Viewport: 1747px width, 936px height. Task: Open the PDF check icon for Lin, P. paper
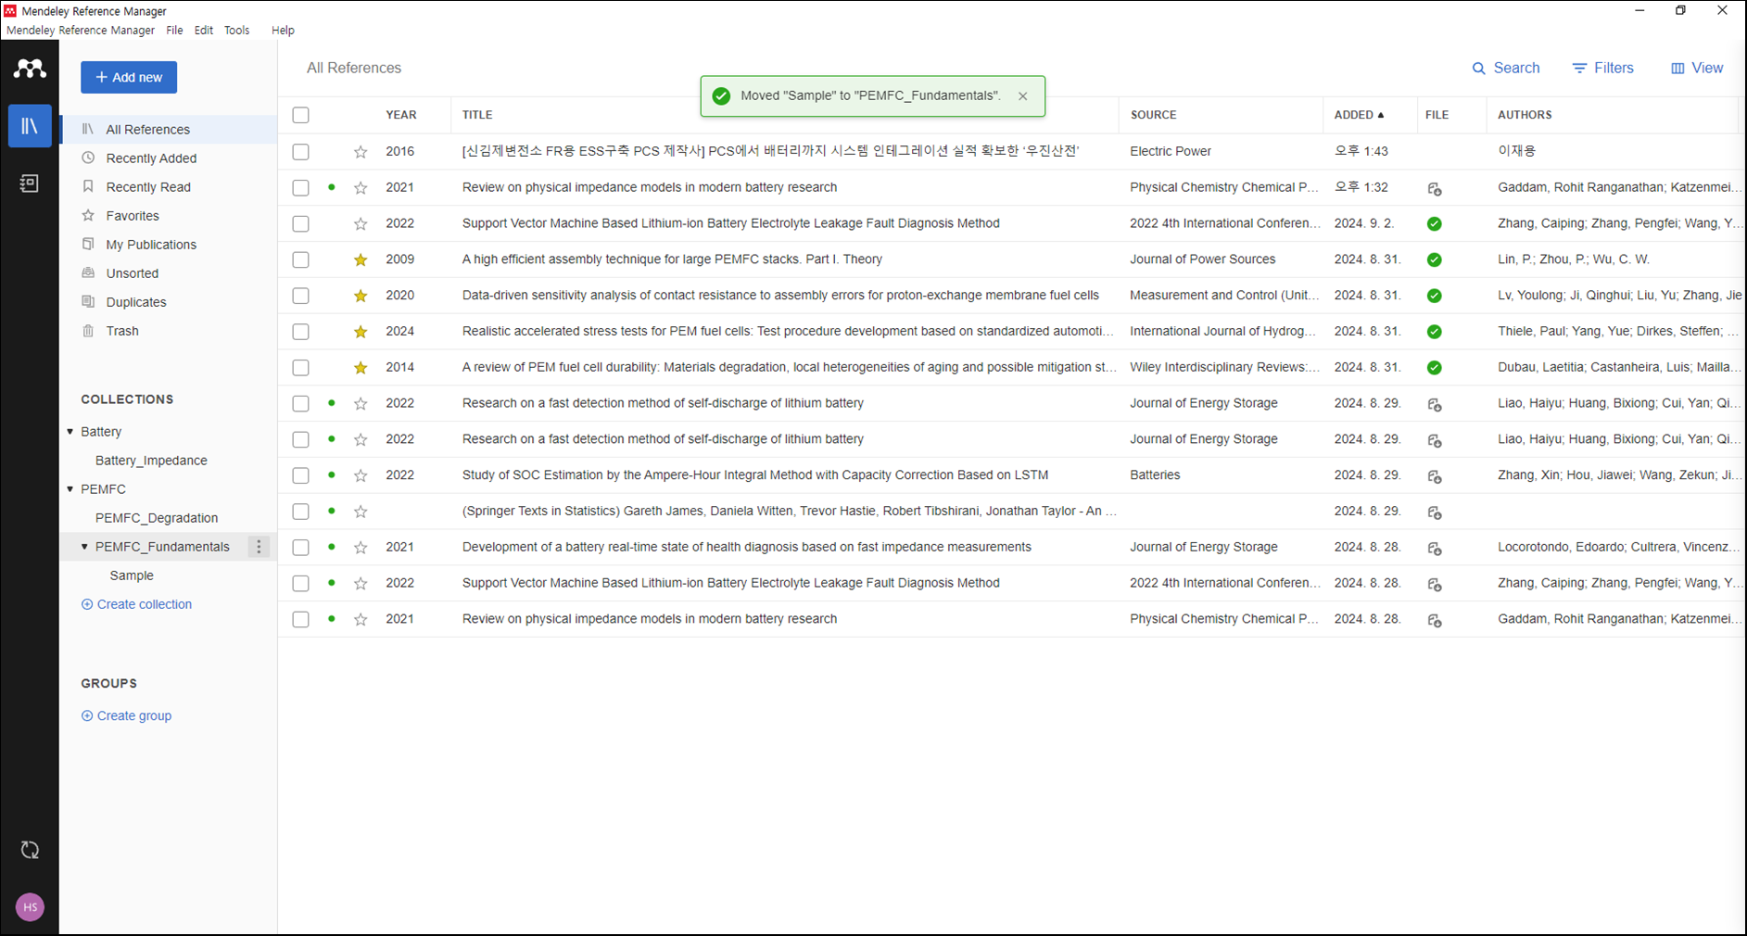point(1434,260)
